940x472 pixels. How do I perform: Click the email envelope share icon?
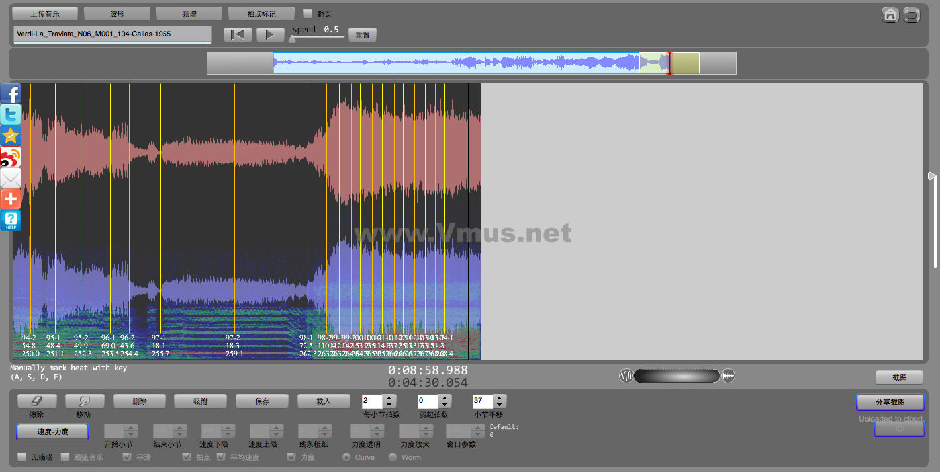click(x=11, y=178)
